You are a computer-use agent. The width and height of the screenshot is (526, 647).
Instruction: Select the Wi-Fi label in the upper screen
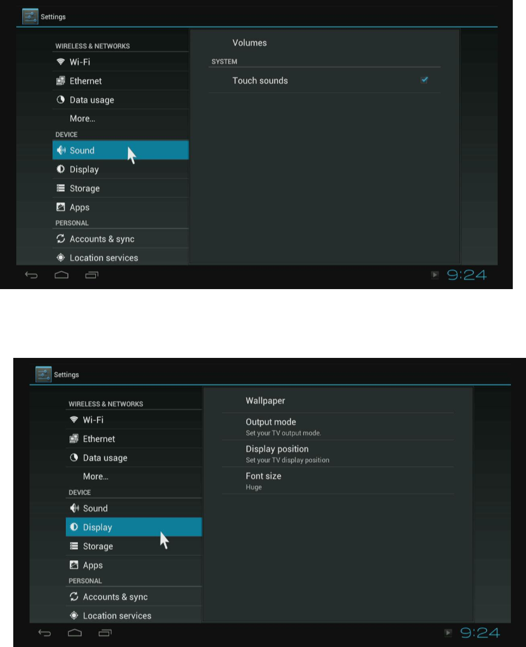[x=80, y=62]
